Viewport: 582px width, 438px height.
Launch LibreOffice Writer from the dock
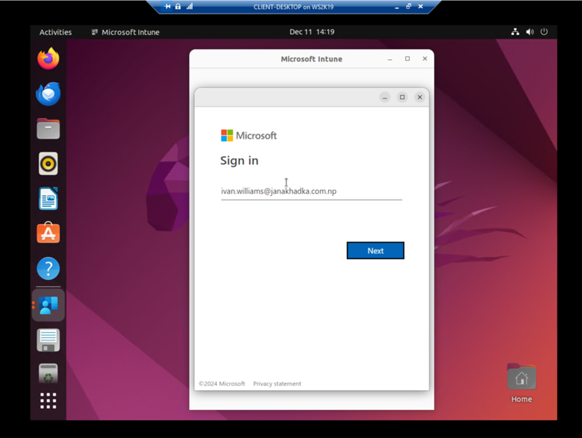[x=48, y=198]
